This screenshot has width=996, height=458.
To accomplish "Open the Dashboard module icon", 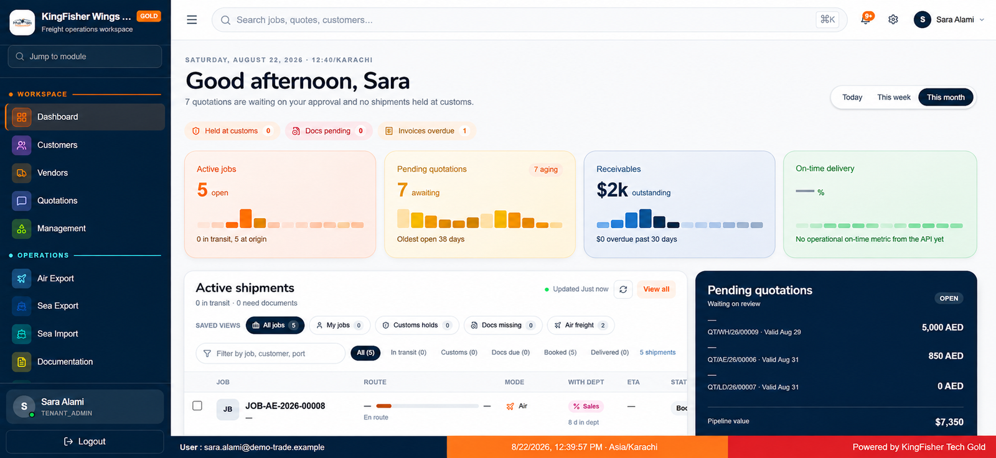I will click(22, 117).
